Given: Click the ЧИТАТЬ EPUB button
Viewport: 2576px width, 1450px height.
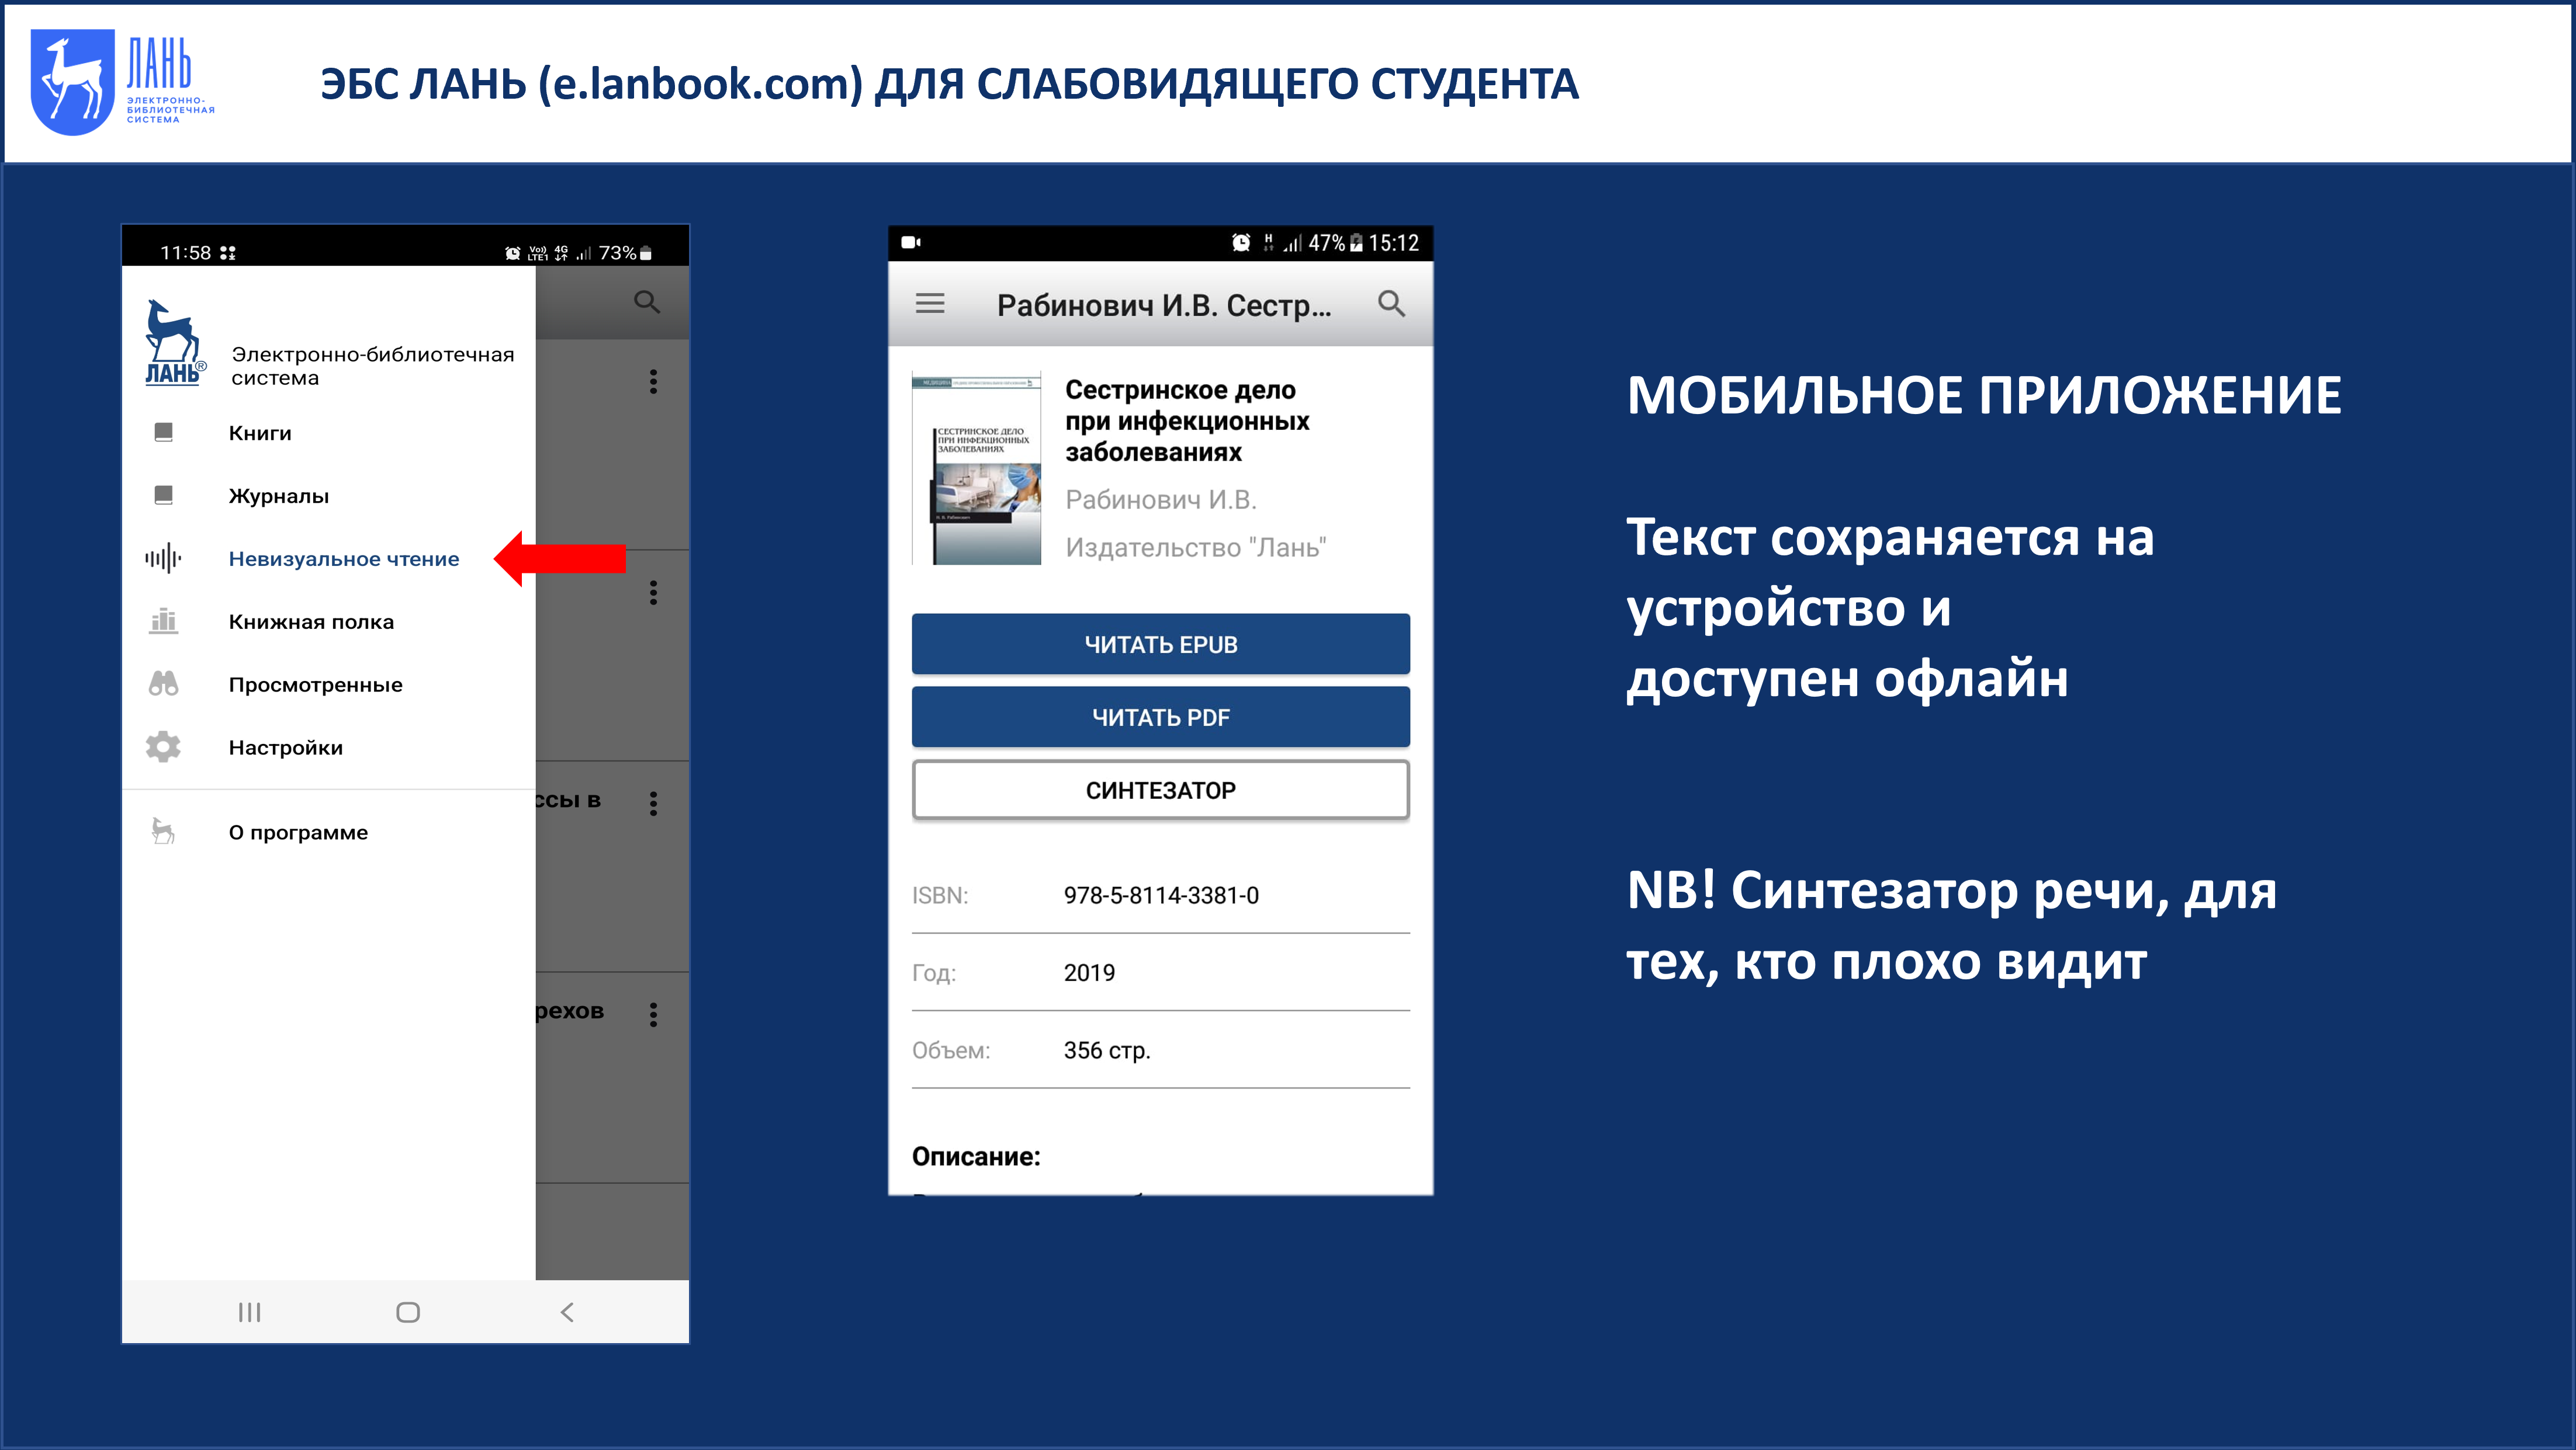Looking at the screenshot, I should pyautogui.click(x=1161, y=645).
